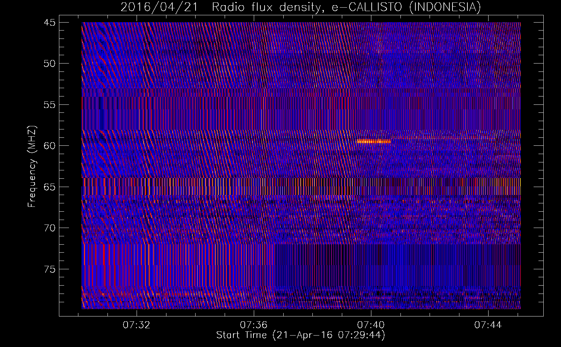Viewport: 561px width, 347px height.
Task: Click the 07:36 time tick label
Action: pyautogui.click(x=254, y=325)
